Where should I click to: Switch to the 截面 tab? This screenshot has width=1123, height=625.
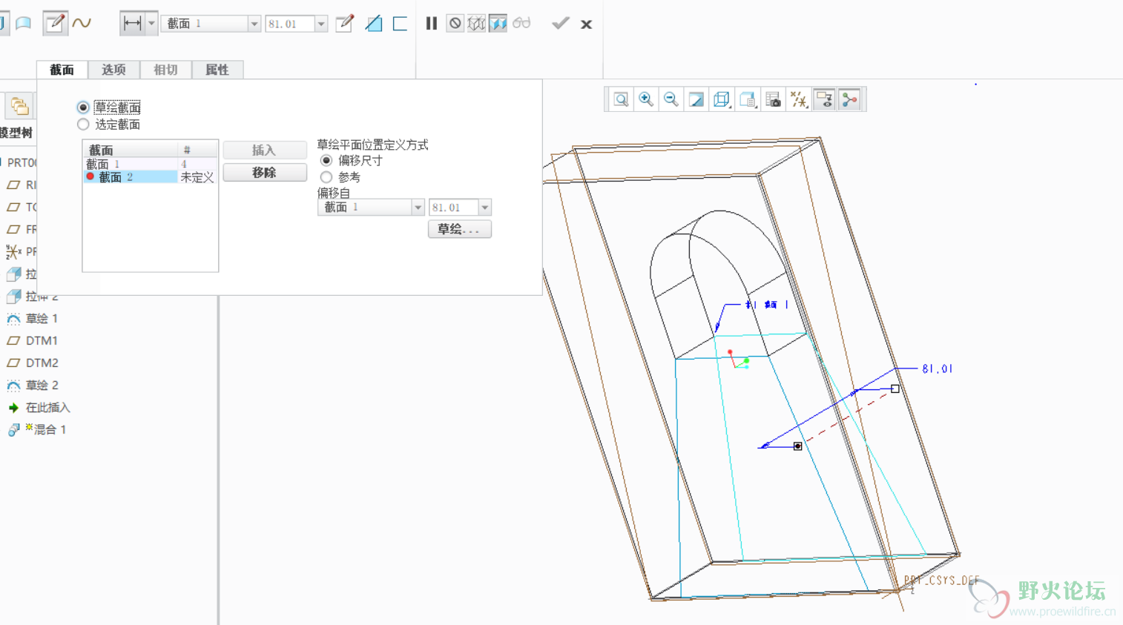(x=62, y=70)
